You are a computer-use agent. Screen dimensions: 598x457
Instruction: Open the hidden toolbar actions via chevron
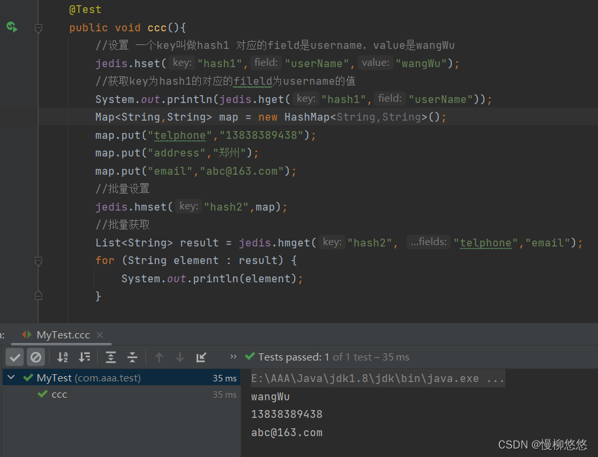point(232,357)
